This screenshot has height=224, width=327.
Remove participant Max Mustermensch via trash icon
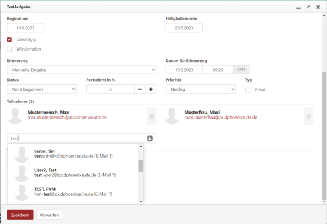[x=152, y=116]
